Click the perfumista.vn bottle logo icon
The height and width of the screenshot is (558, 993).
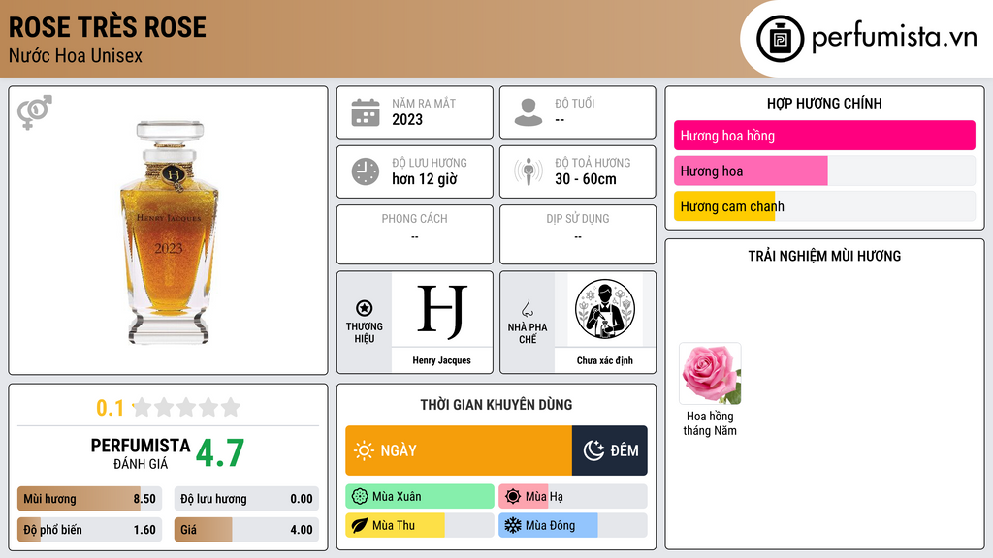pos(781,39)
